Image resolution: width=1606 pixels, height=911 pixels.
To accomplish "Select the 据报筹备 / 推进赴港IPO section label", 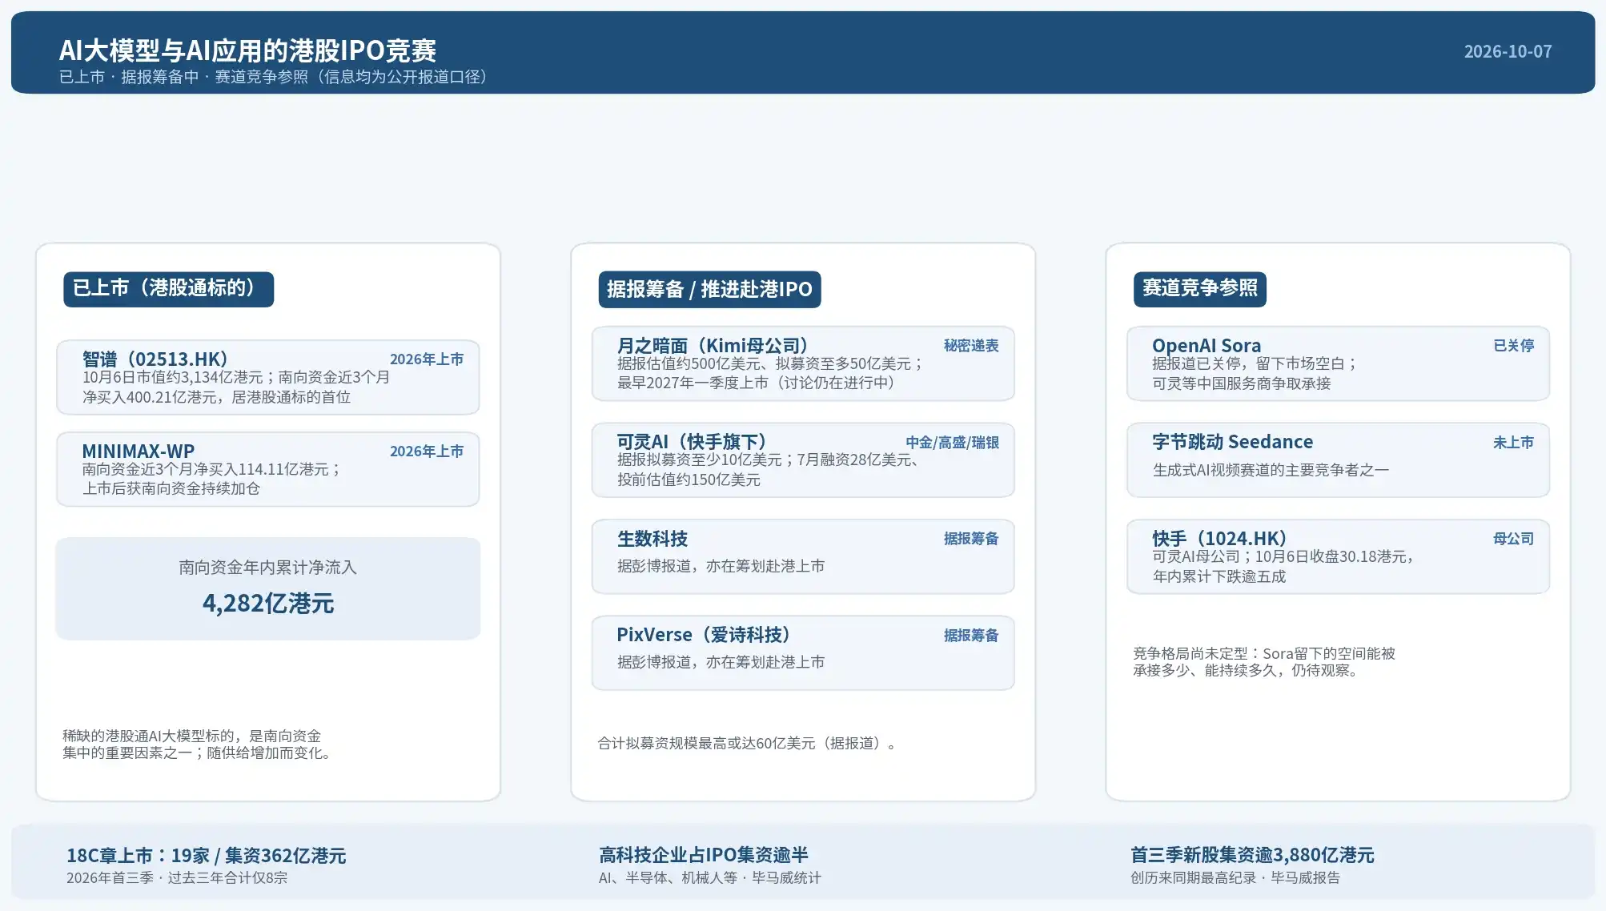I will [709, 289].
